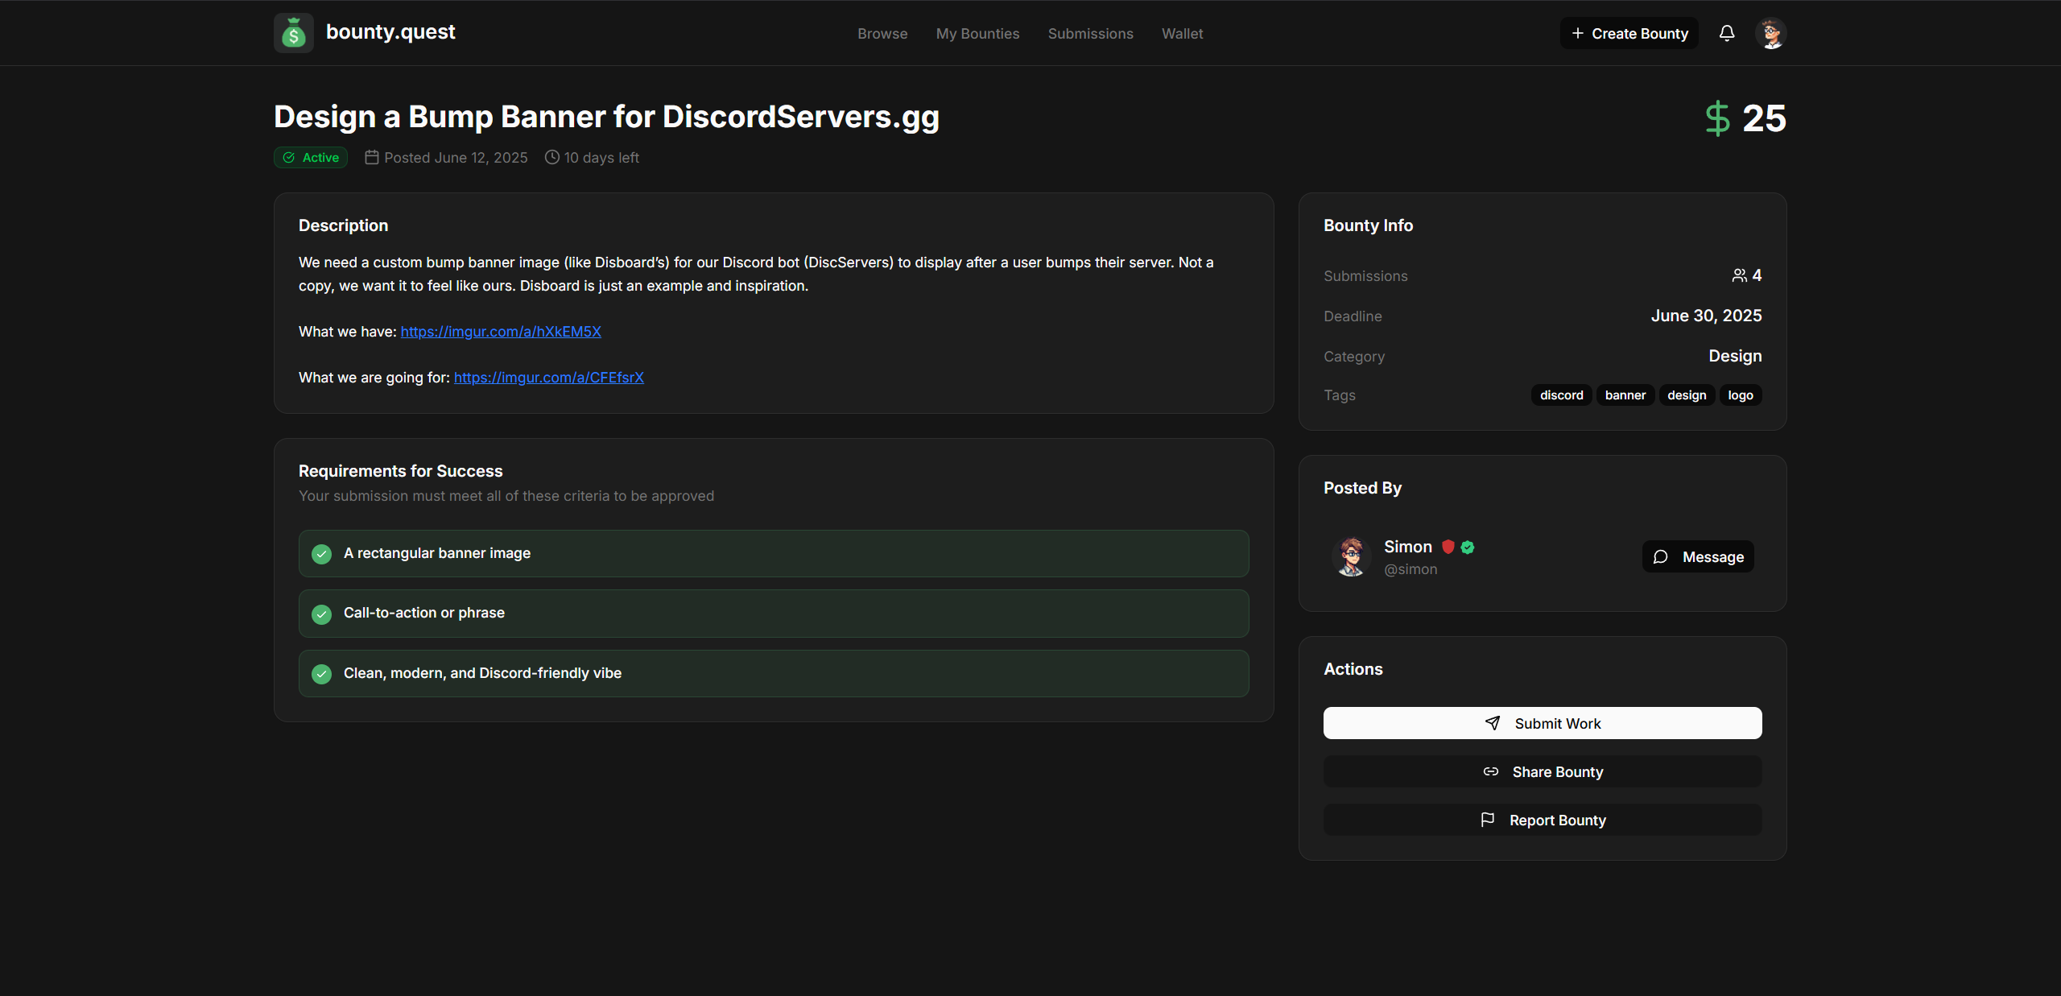Click check icon for rectangular banner requirement
The height and width of the screenshot is (996, 2061).
click(321, 553)
